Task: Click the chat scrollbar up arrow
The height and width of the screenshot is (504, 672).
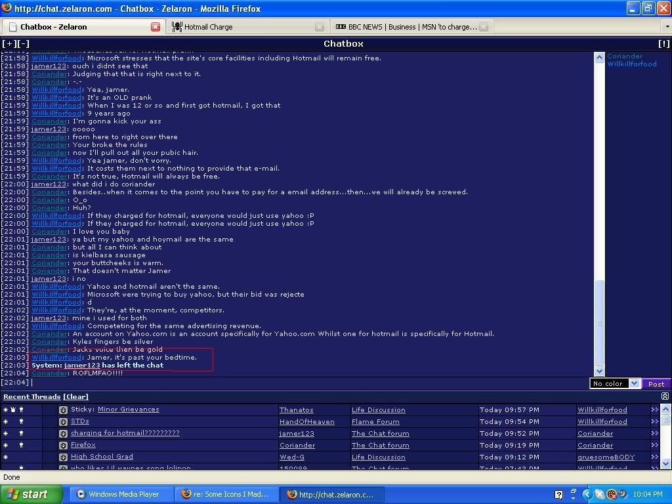Action: point(599,58)
